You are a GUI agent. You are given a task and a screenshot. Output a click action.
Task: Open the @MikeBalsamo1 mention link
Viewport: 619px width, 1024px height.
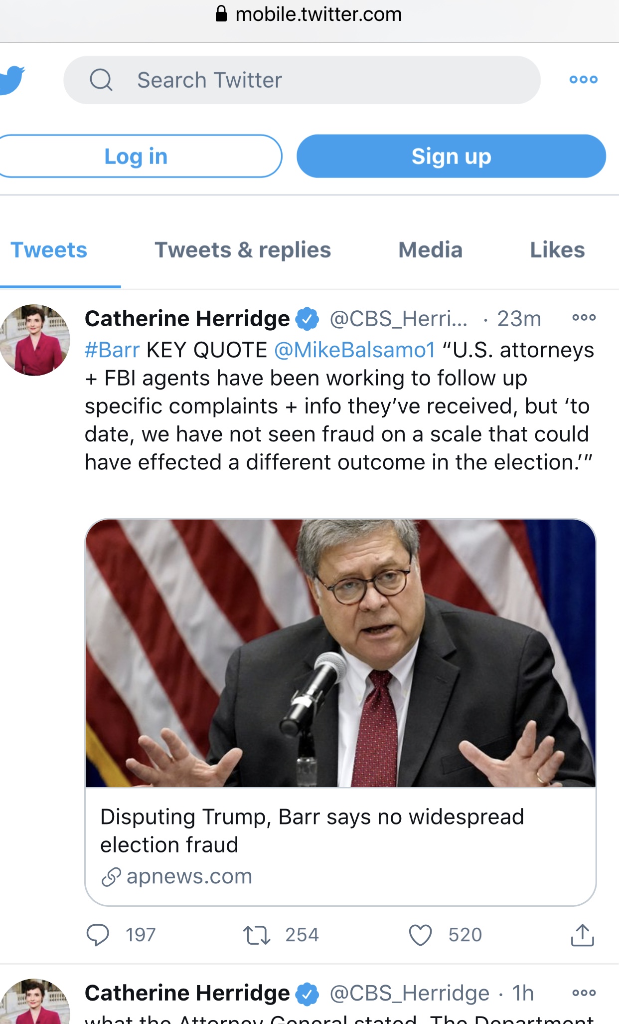[355, 350]
